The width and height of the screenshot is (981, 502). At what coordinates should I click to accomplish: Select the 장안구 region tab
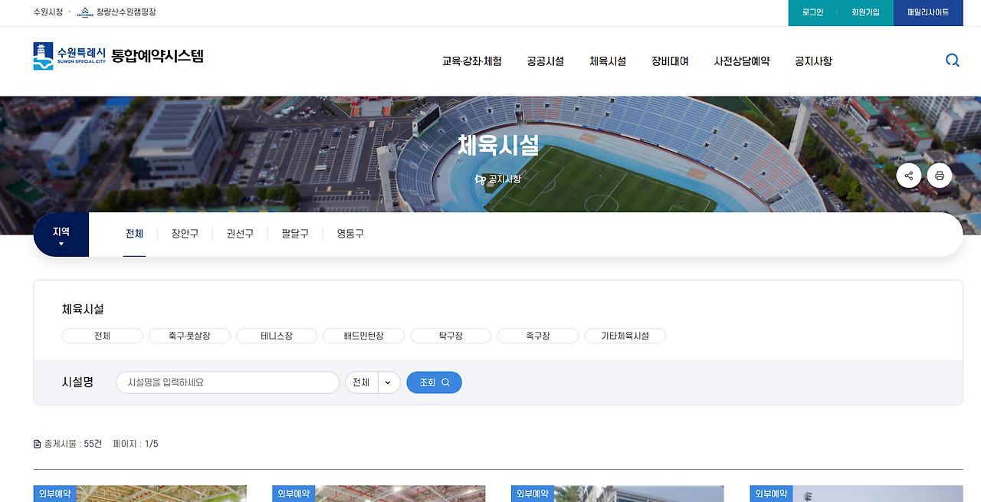pyautogui.click(x=185, y=234)
